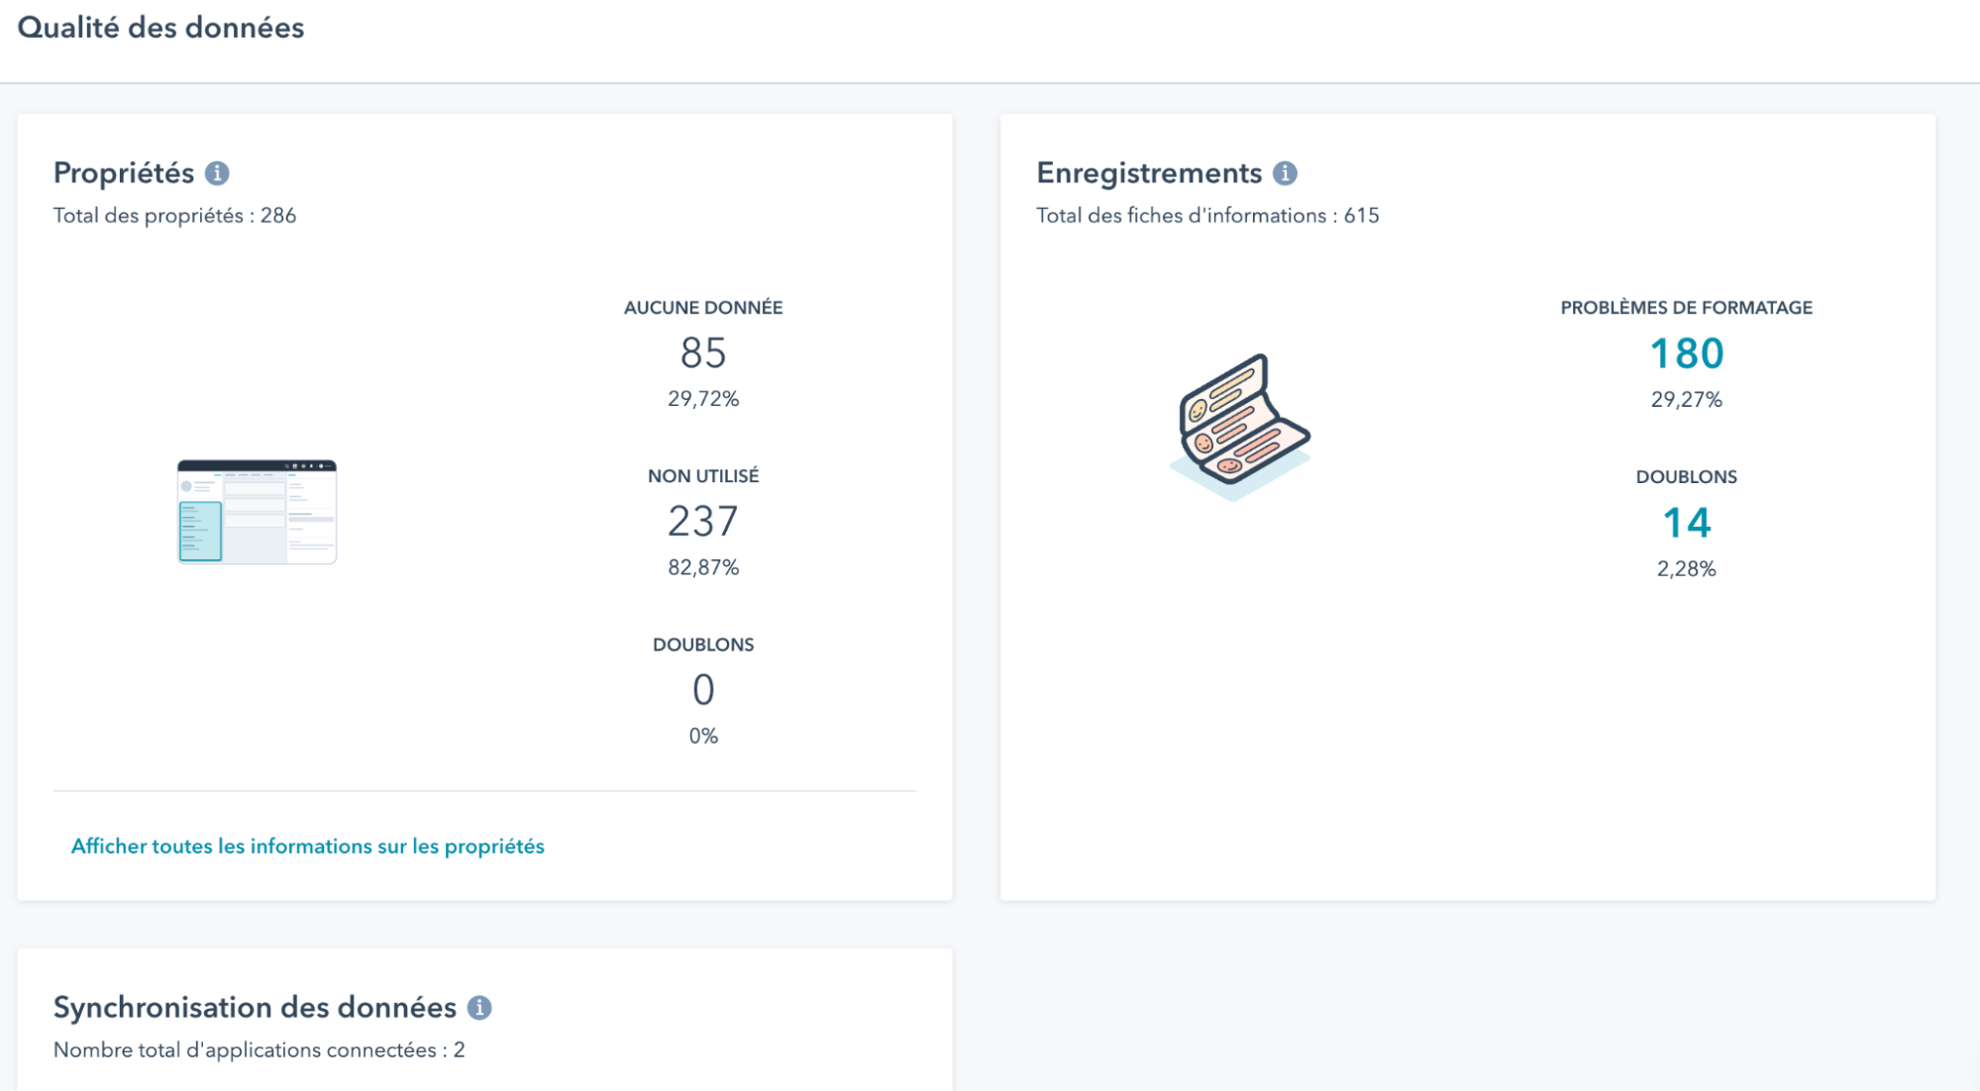Click the 237 Non utilisé value

703,522
